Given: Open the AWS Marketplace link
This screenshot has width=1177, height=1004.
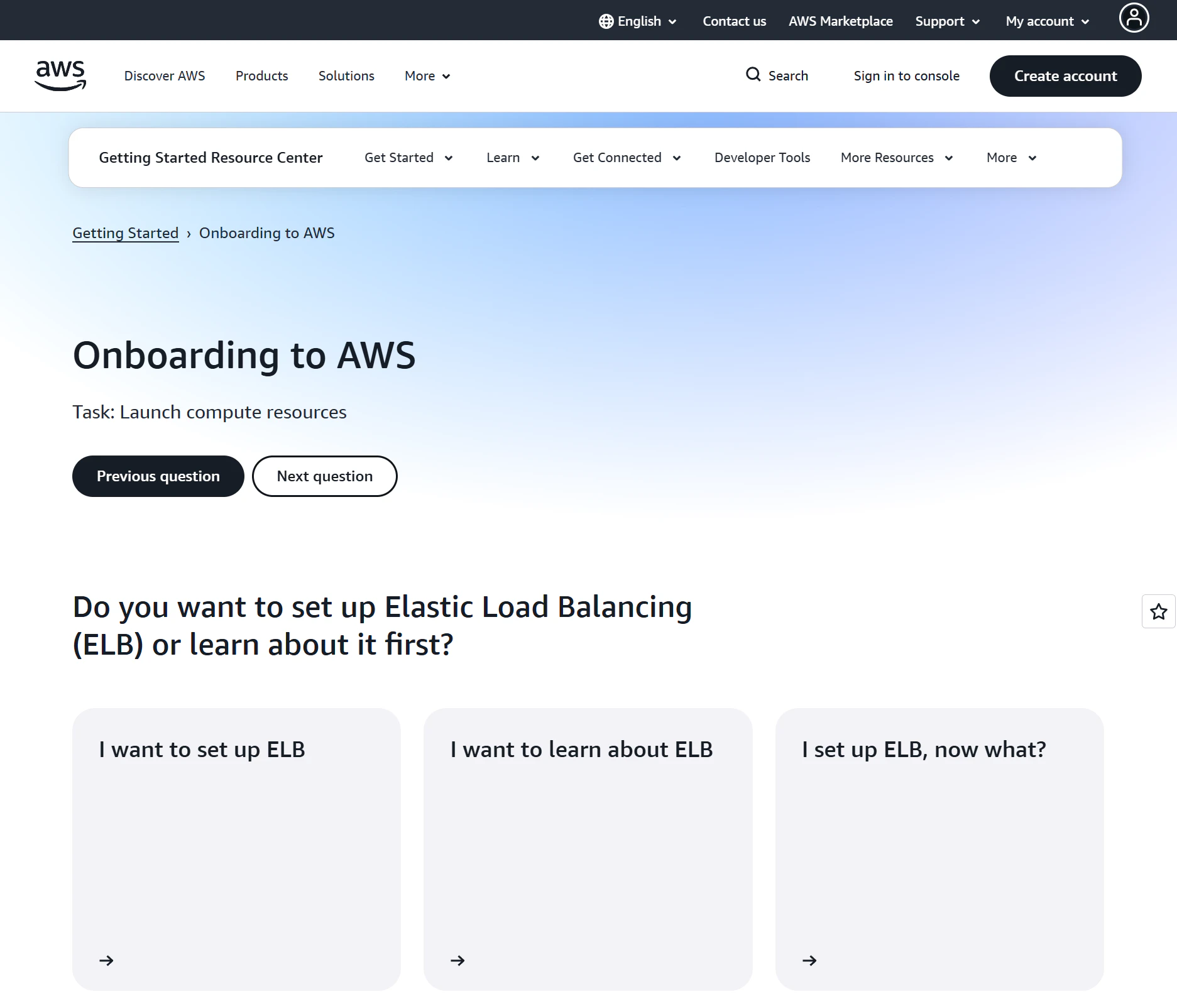Looking at the screenshot, I should coord(841,21).
